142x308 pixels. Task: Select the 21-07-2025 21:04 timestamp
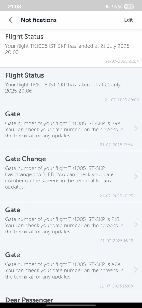click(x=122, y=61)
